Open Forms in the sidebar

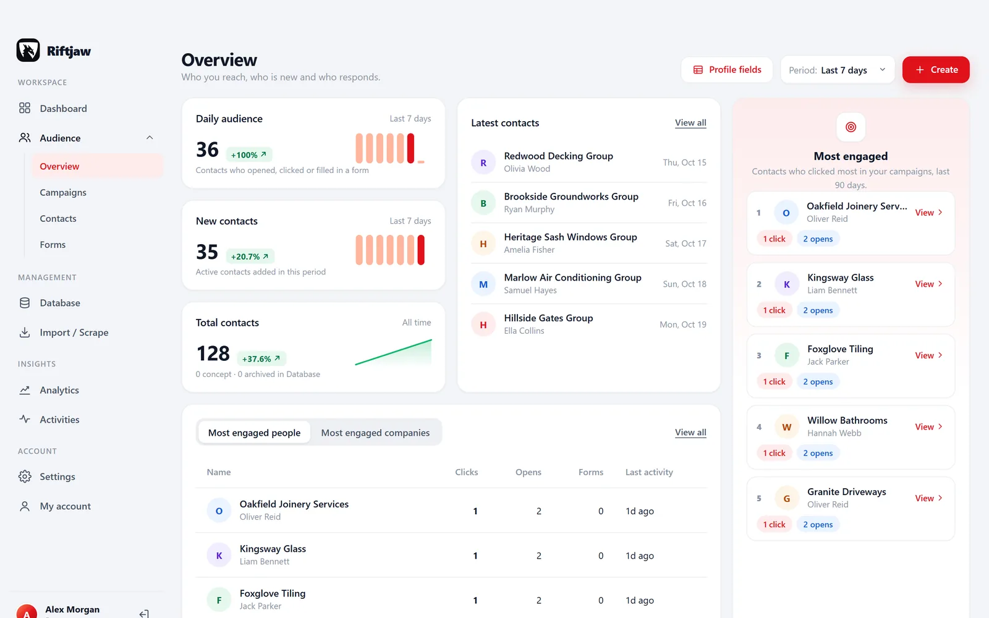(53, 245)
